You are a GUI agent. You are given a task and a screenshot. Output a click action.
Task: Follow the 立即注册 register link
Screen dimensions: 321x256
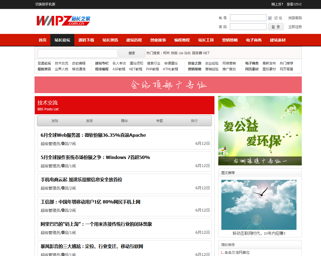coord(295,27)
